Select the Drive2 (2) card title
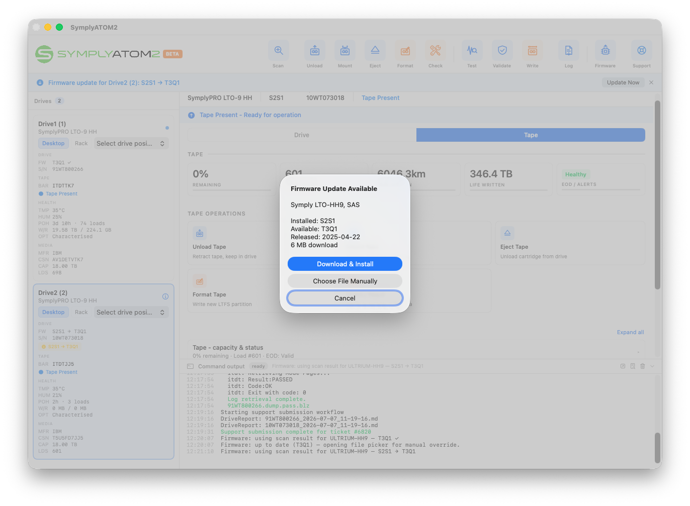 pyautogui.click(x=53, y=293)
